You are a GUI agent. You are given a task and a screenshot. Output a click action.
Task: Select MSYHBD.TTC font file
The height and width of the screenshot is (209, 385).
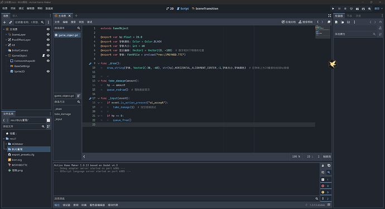point(20,165)
